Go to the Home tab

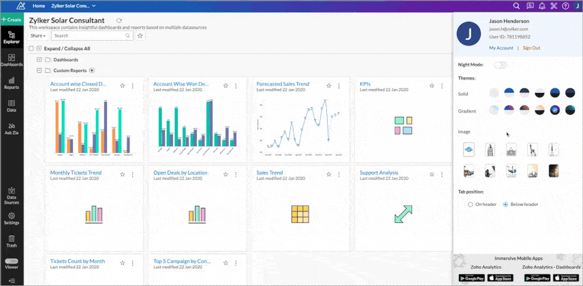(39, 5)
